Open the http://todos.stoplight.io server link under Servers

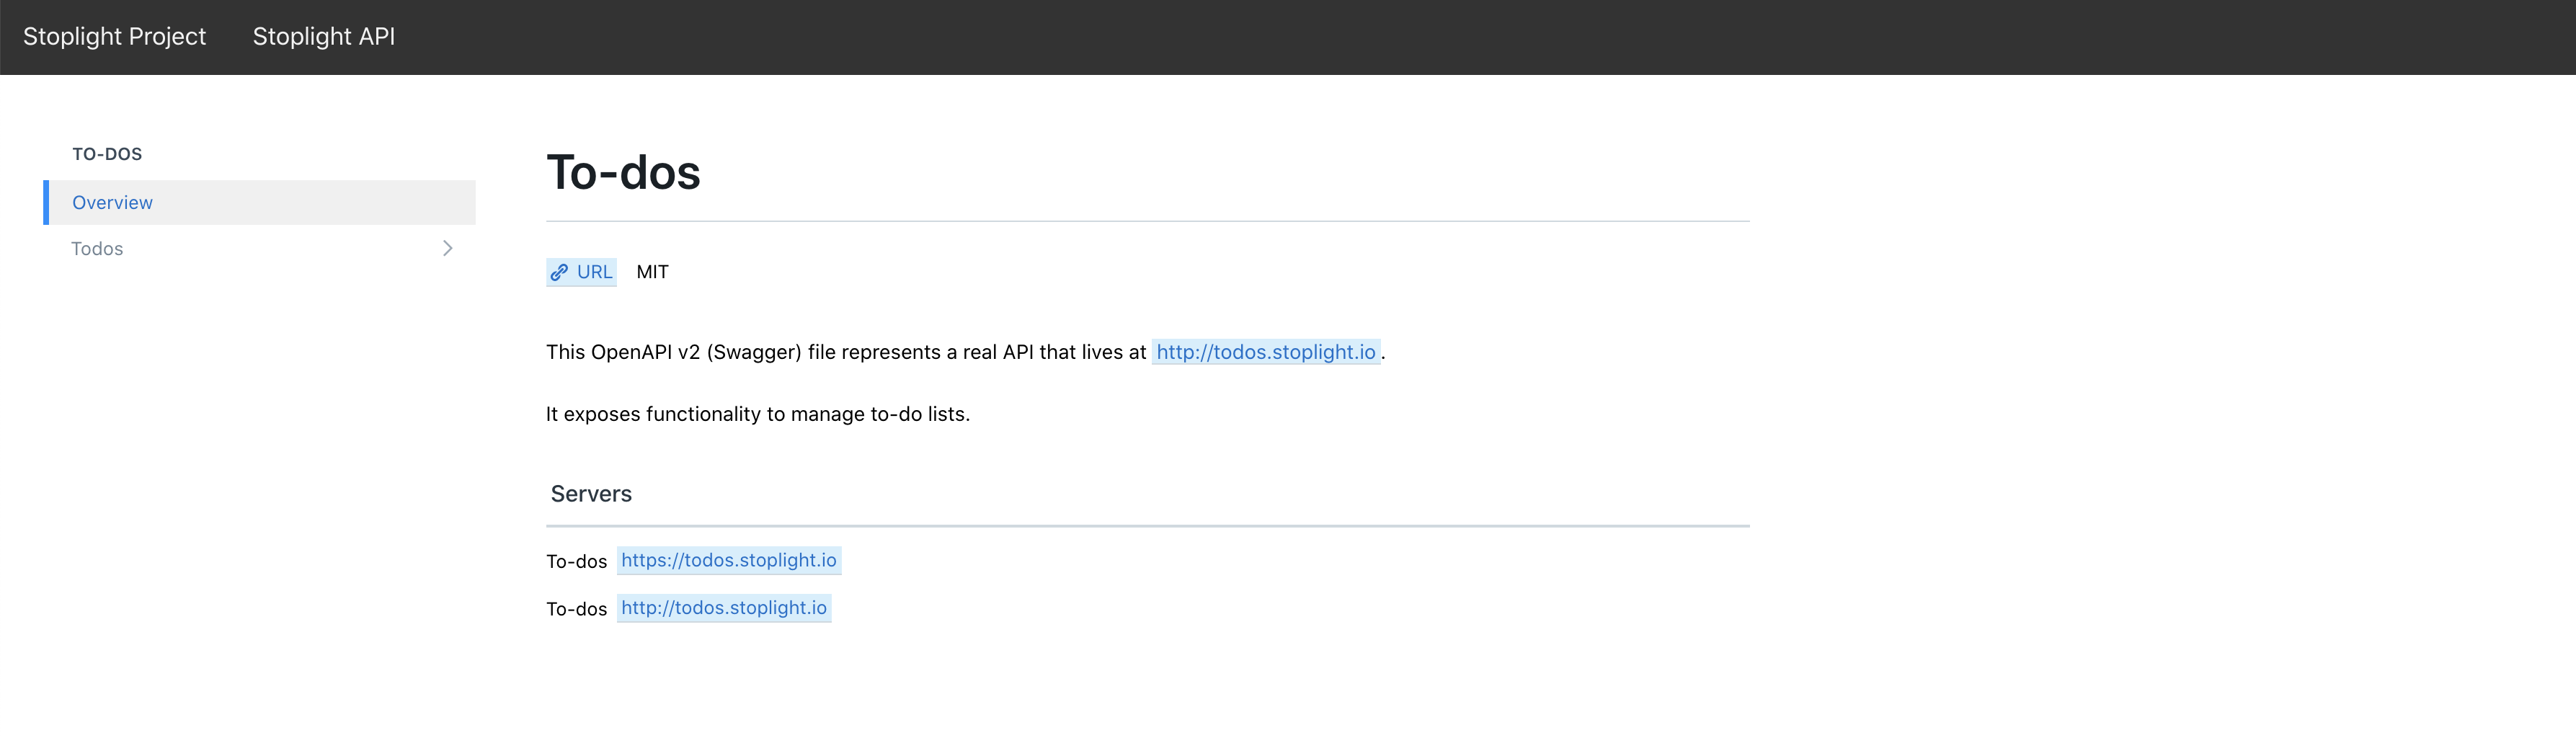[x=724, y=608]
